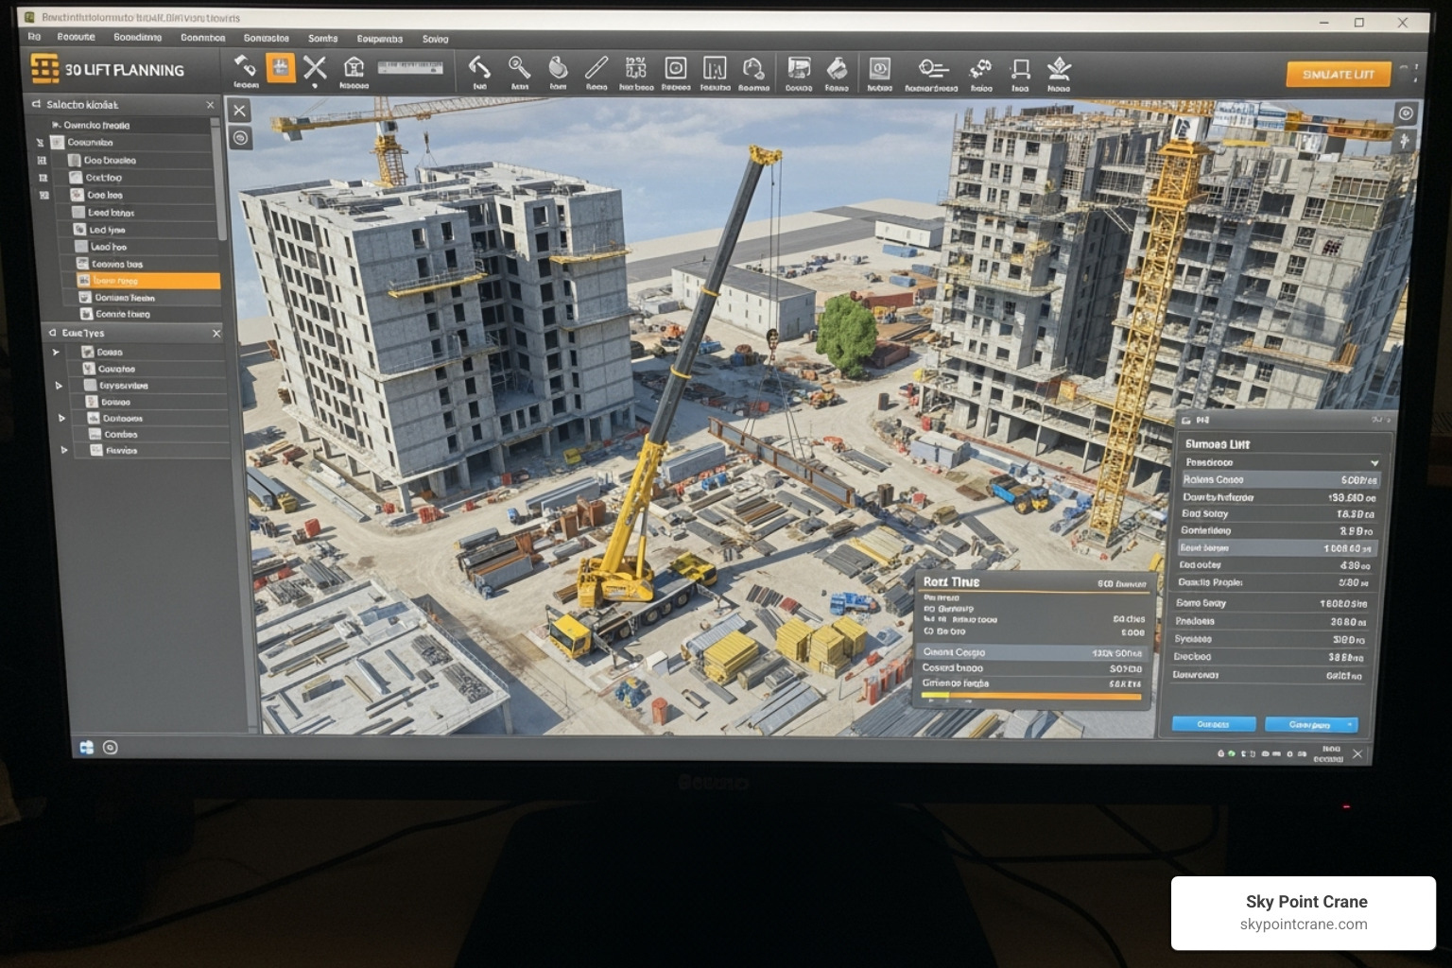The image size is (1452, 968).
Task: Click the left blue button at panel bottom
Action: point(1213,723)
